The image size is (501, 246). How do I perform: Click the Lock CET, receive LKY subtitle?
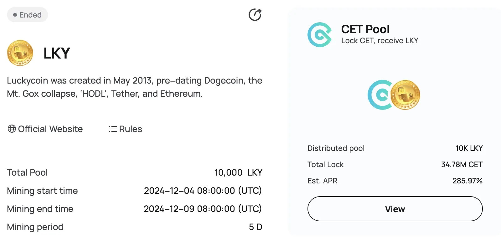380,41
